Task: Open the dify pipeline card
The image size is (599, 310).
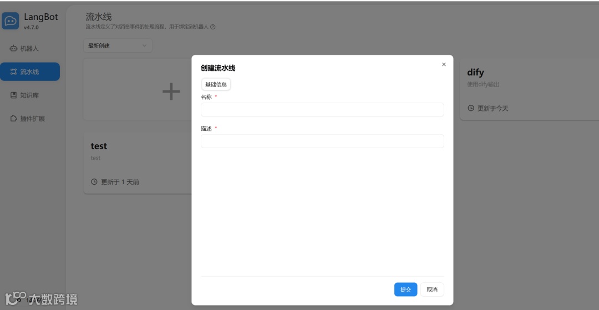Action: point(530,89)
